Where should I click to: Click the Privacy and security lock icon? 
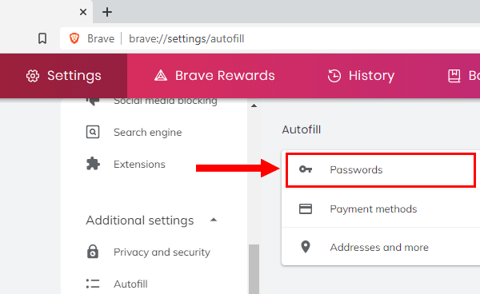[x=93, y=252]
